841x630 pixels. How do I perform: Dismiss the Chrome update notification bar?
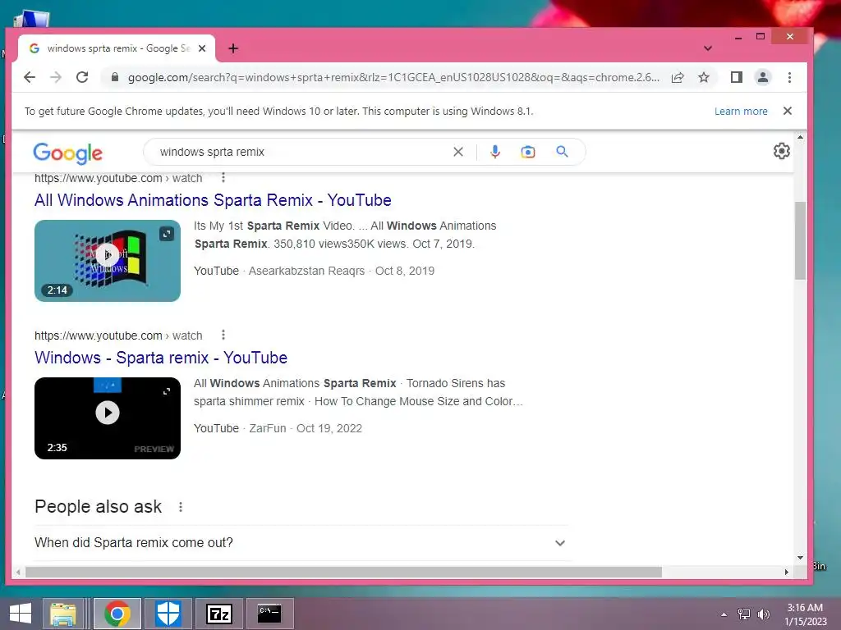(788, 111)
